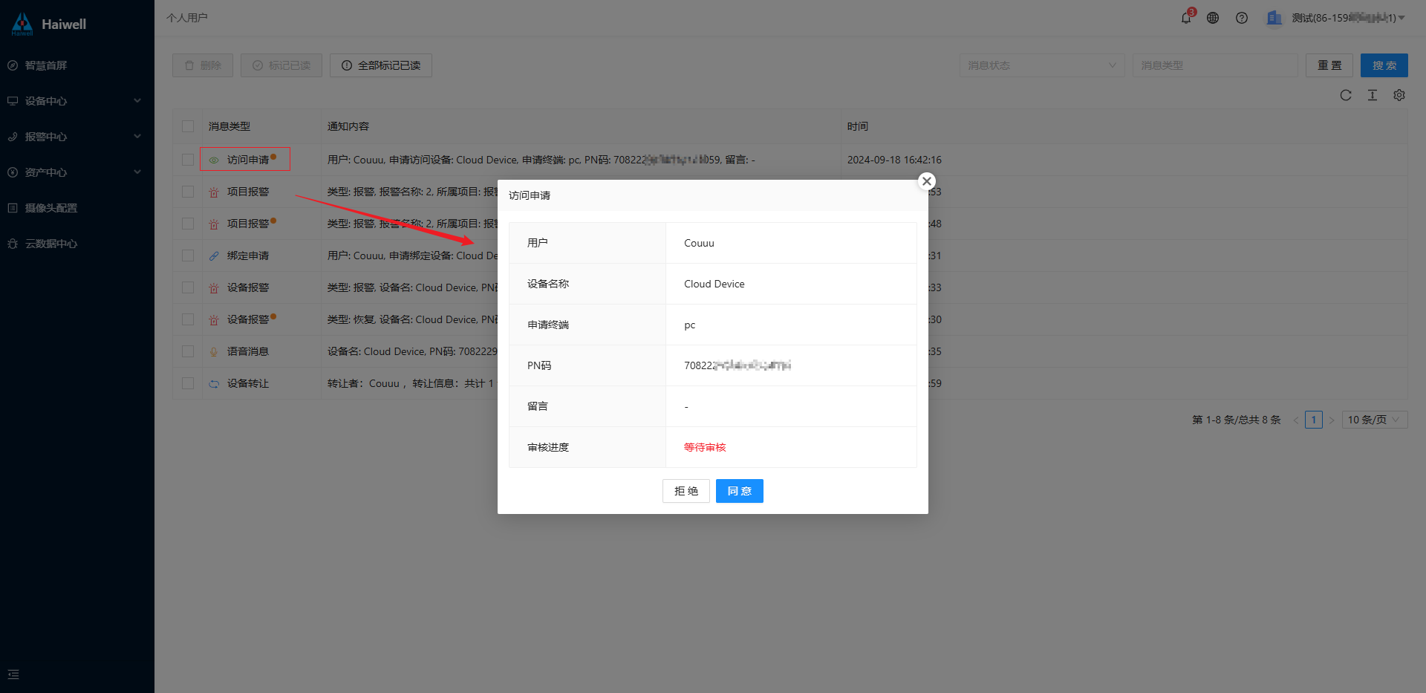
Task: Open 云数据中心 menu item
Action: (x=77, y=244)
